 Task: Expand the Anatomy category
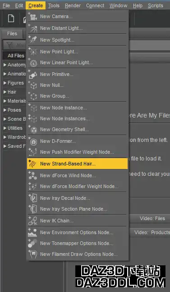click(x=5, y=65)
